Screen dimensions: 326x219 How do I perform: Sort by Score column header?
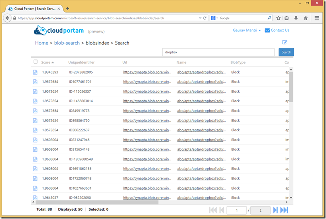click(47, 62)
